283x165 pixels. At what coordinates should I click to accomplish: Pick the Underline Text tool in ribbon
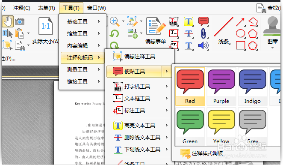(189, 46)
